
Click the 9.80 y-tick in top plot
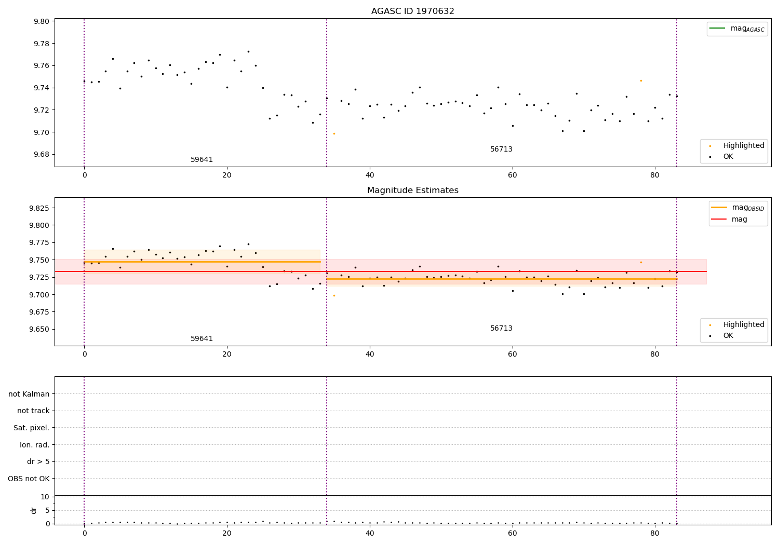(42, 21)
